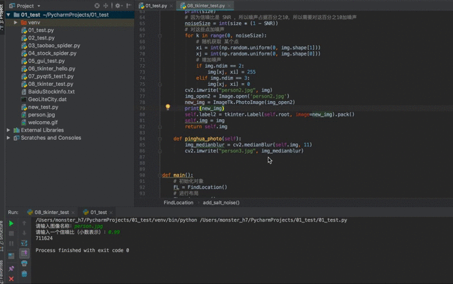
Task: Close the 01_test.py editor tab
Action: coord(171,6)
